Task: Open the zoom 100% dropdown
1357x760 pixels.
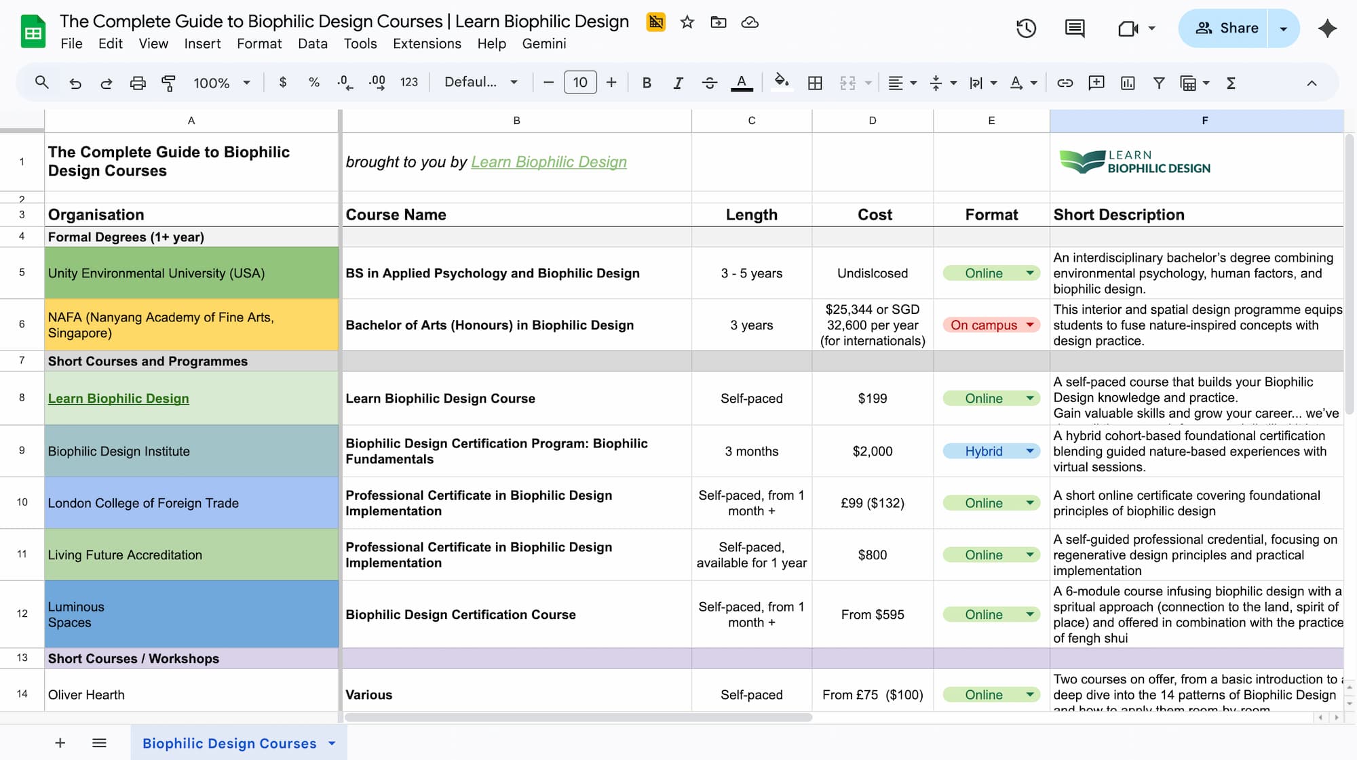Action: point(222,83)
